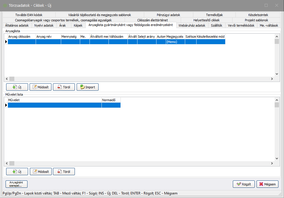This screenshot has height=198, width=284.
Task: Open the Anyagként szerepel... button
Action: (16, 184)
